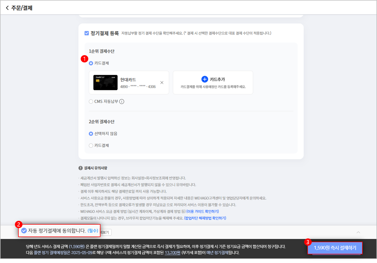Viewport: 377px width, 263px height.
Task: Remove the registered 현대카드 with X
Action: (162, 82)
